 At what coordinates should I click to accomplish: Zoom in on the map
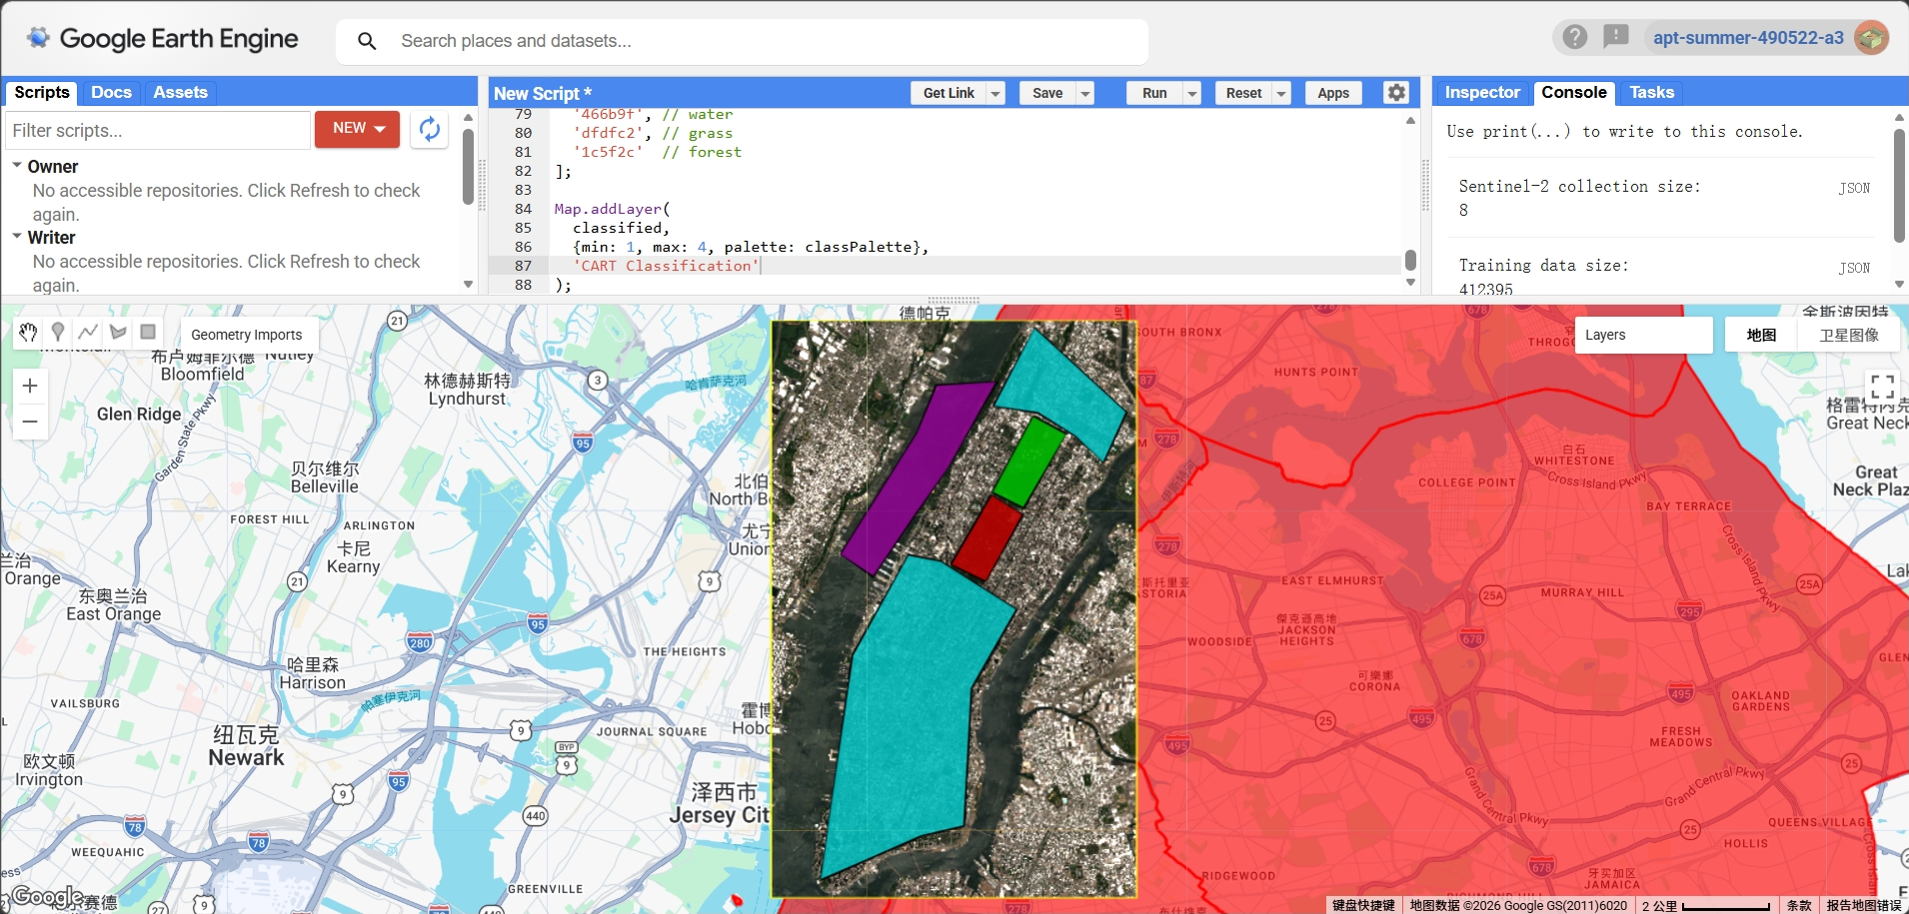(x=30, y=386)
